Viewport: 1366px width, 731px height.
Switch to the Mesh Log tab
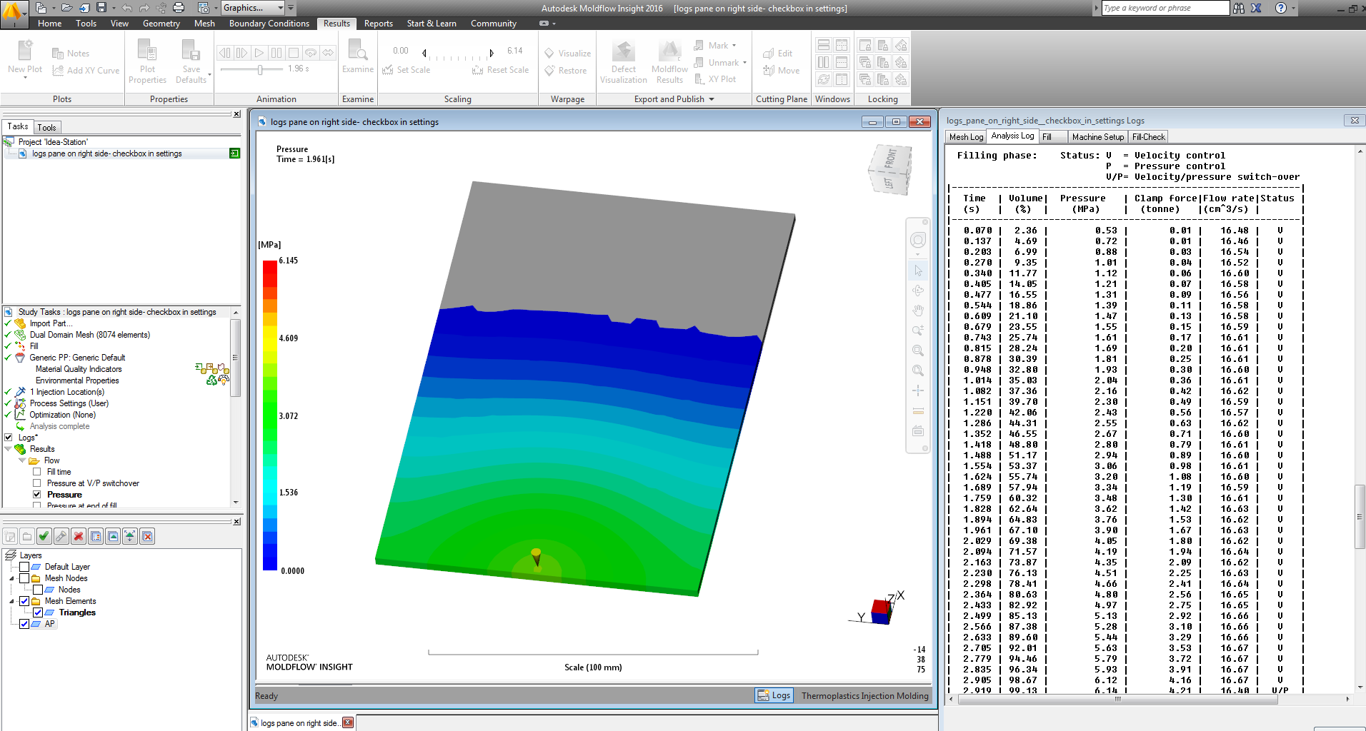pos(966,137)
